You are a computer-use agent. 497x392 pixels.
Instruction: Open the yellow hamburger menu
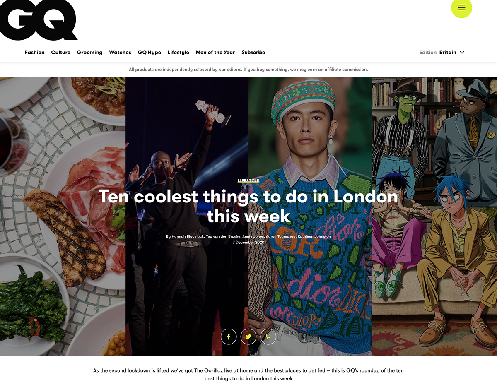tap(461, 7)
